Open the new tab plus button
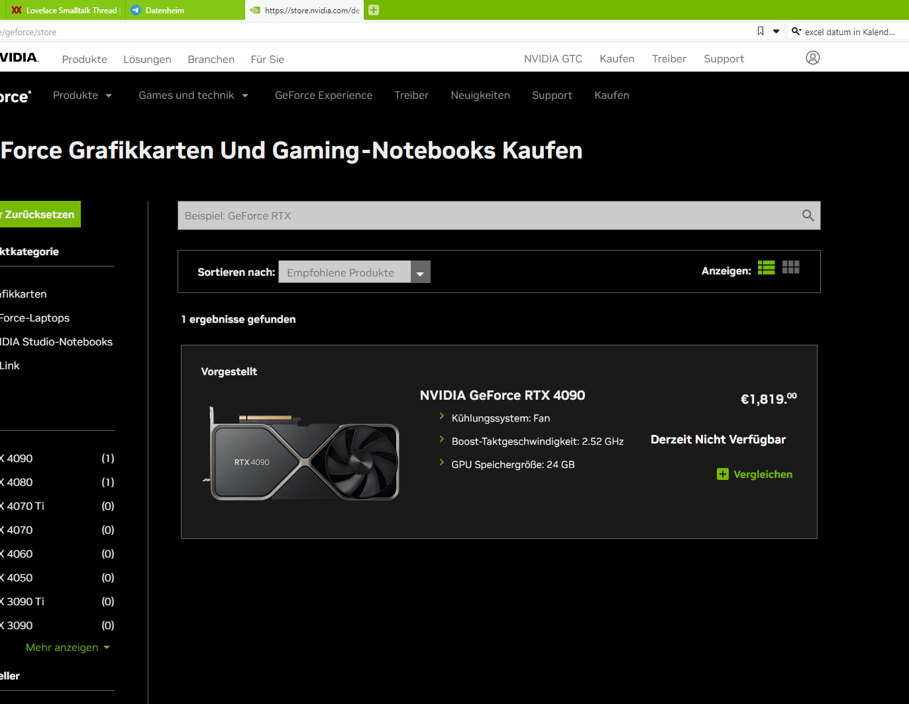 [x=374, y=10]
